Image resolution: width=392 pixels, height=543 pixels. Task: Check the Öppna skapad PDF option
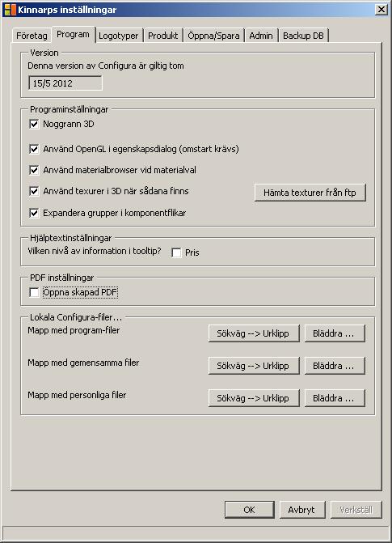[x=34, y=293]
